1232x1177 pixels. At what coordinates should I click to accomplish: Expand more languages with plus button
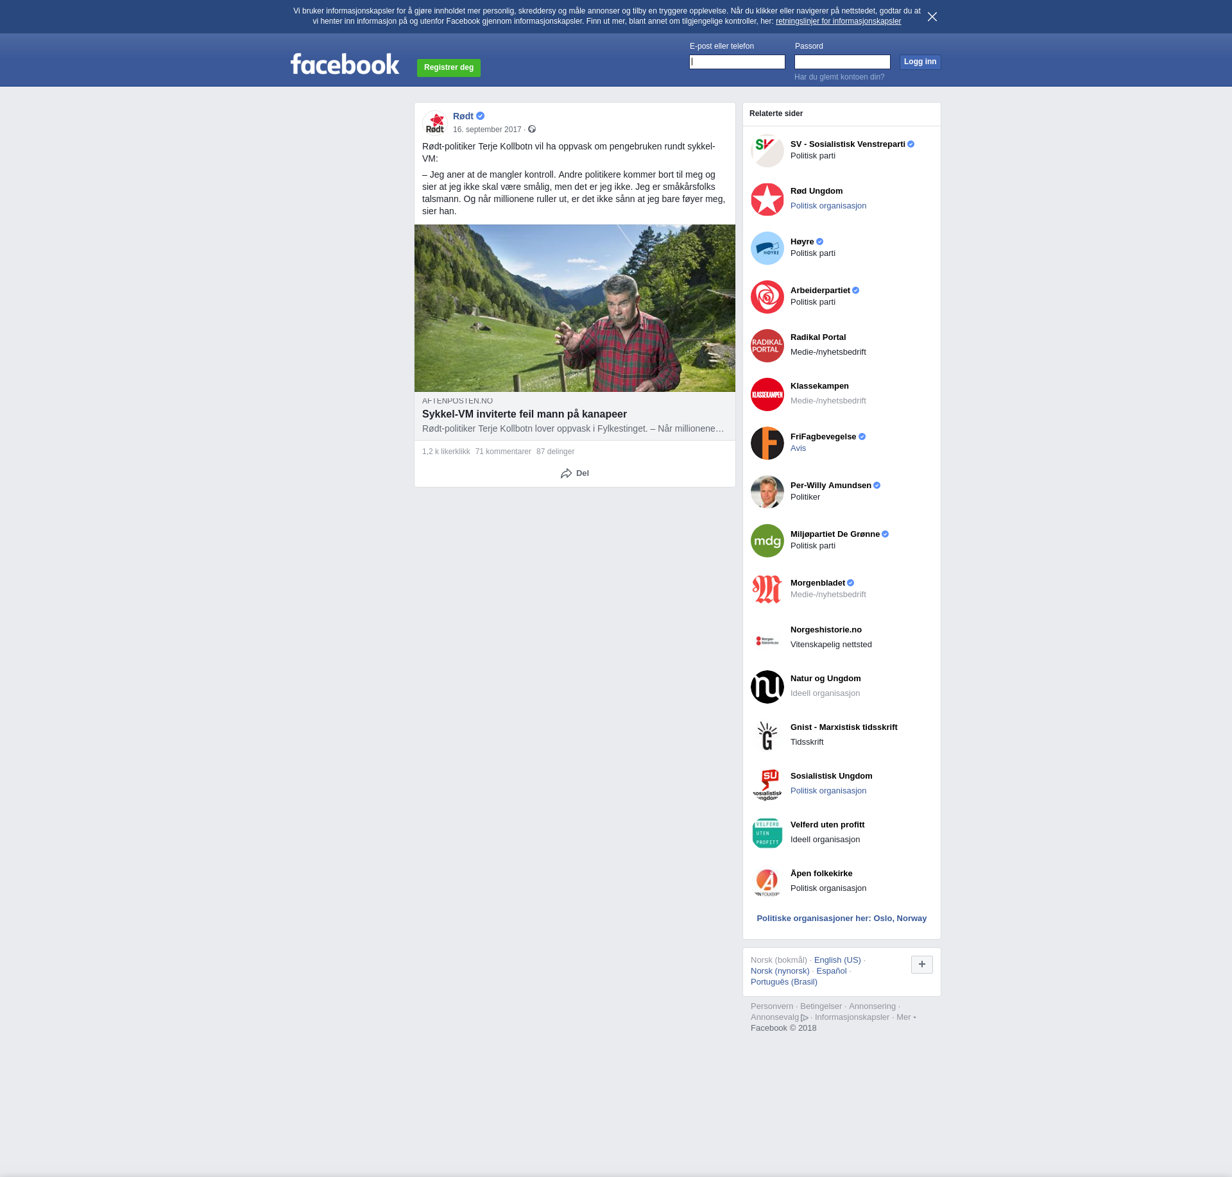pyautogui.click(x=921, y=964)
